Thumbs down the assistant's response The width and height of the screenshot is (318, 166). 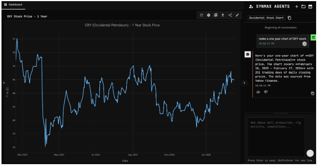click(x=266, y=92)
